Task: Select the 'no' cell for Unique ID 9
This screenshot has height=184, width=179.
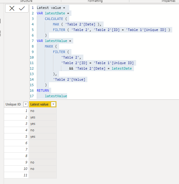Action: 43,162
